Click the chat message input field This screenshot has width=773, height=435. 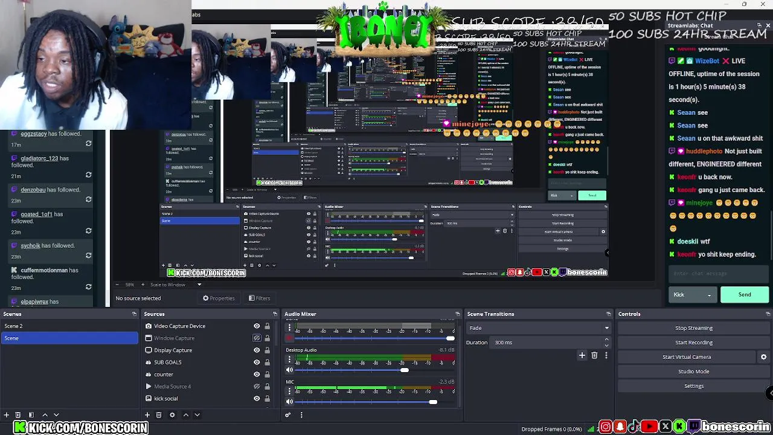719,274
